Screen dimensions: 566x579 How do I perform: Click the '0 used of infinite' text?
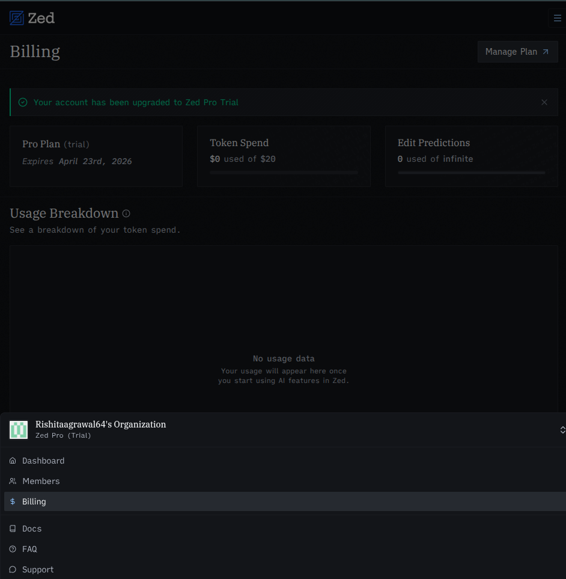pyautogui.click(x=436, y=159)
